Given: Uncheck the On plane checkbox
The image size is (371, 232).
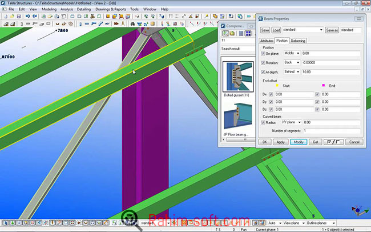Looking at the screenshot, I should click(263, 54).
